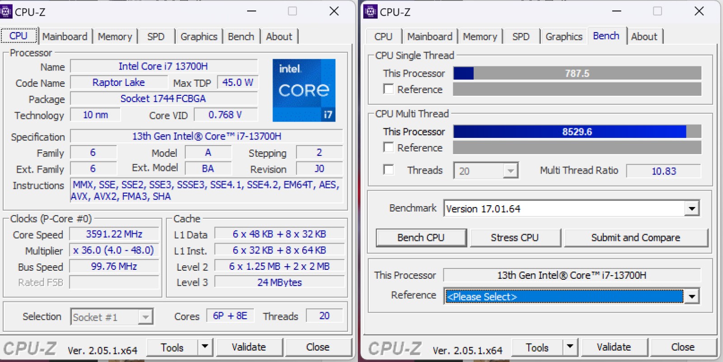Screen dimensions: 723x362
Task: Expand the Reference processor Please Select dropdown
Action: coord(691,296)
